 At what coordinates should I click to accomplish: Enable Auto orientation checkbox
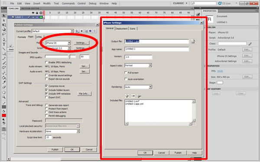[x=126, y=79]
